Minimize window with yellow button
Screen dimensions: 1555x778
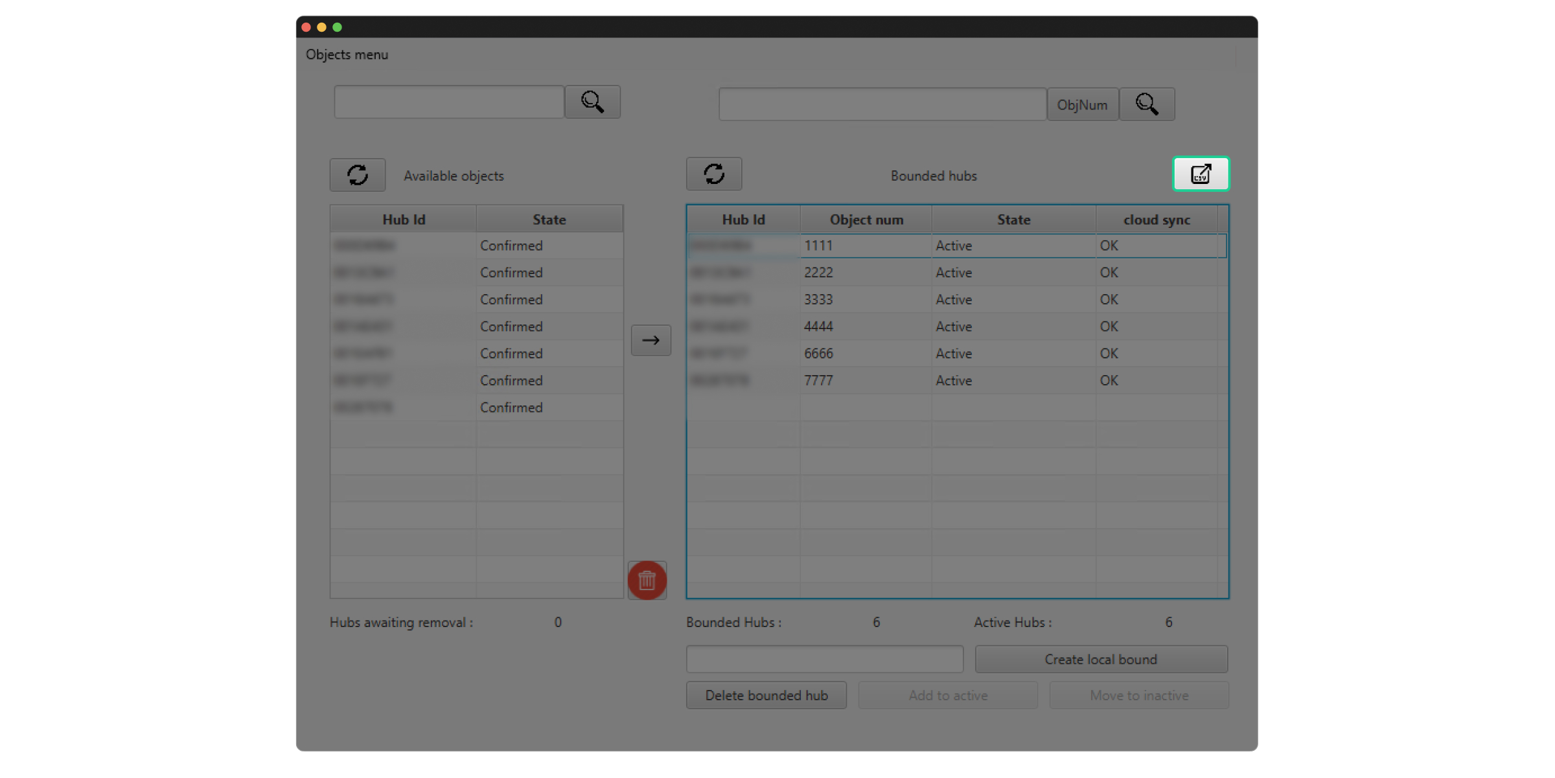tap(321, 27)
